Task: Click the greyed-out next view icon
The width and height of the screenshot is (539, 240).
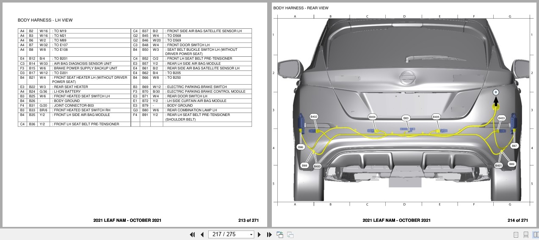Action: [x=290, y=234]
